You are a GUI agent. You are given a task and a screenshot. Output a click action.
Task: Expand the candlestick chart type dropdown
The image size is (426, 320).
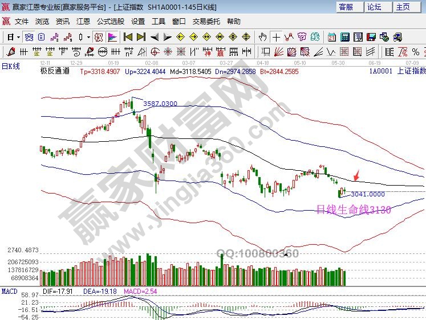(88, 37)
